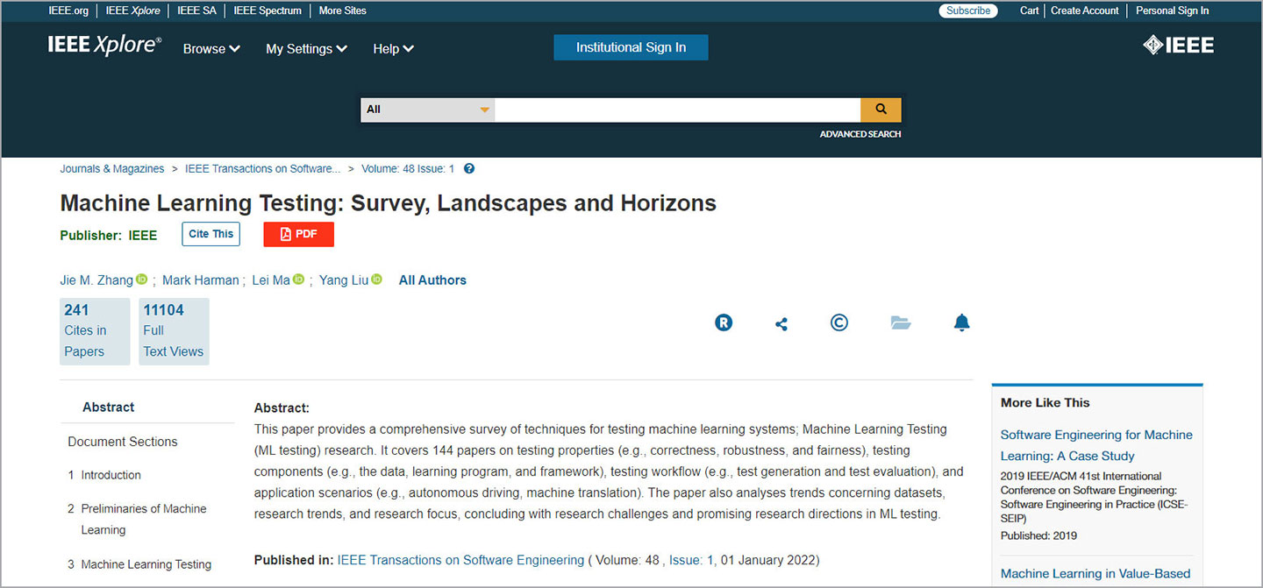Open the All search scope dropdown
The width and height of the screenshot is (1263, 588).
427,110
